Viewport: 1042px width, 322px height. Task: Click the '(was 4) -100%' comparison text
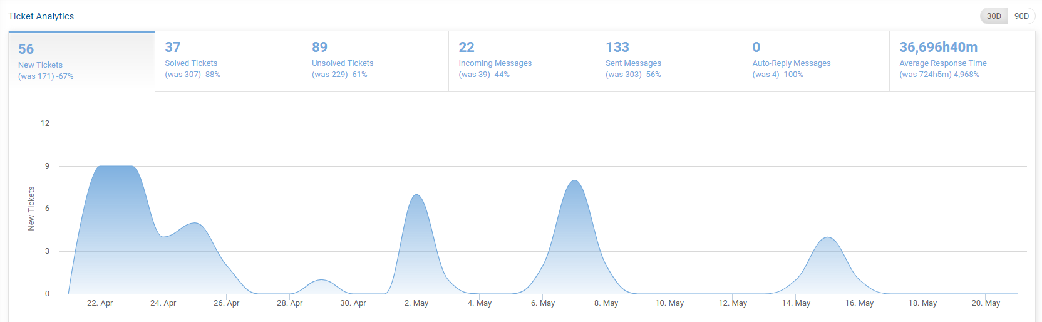[x=778, y=75]
